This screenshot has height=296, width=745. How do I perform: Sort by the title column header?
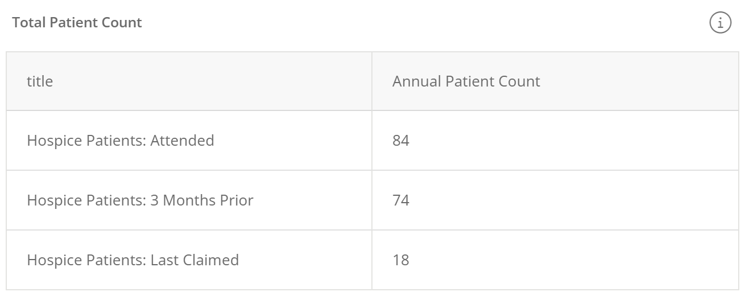40,81
